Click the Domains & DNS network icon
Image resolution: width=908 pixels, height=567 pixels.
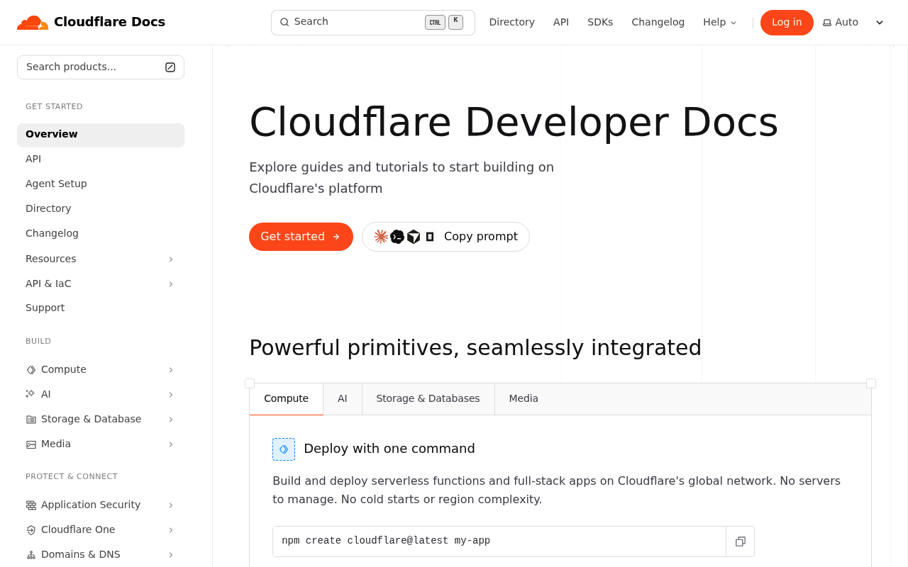click(x=31, y=555)
